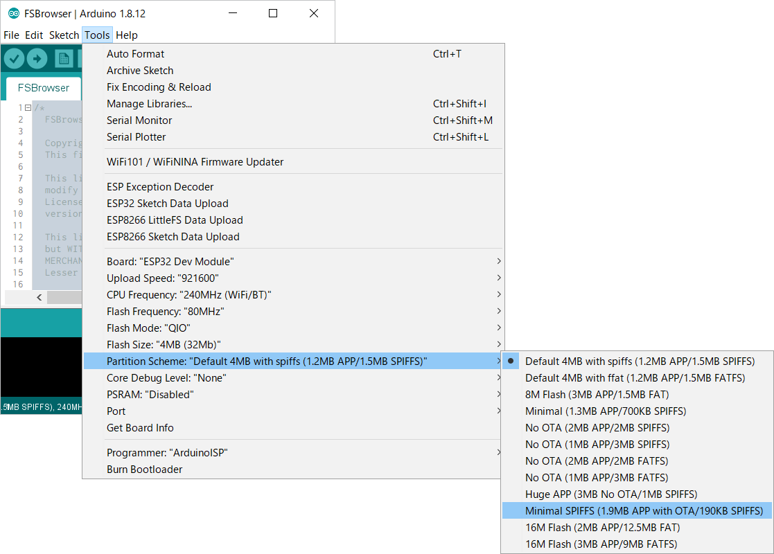Click line number 10 in the editor gutter
Screen dimensions: 774x554
[18, 213]
